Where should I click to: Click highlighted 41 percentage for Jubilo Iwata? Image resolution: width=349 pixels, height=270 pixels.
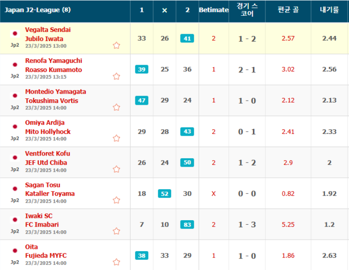click(x=187, y=38)
